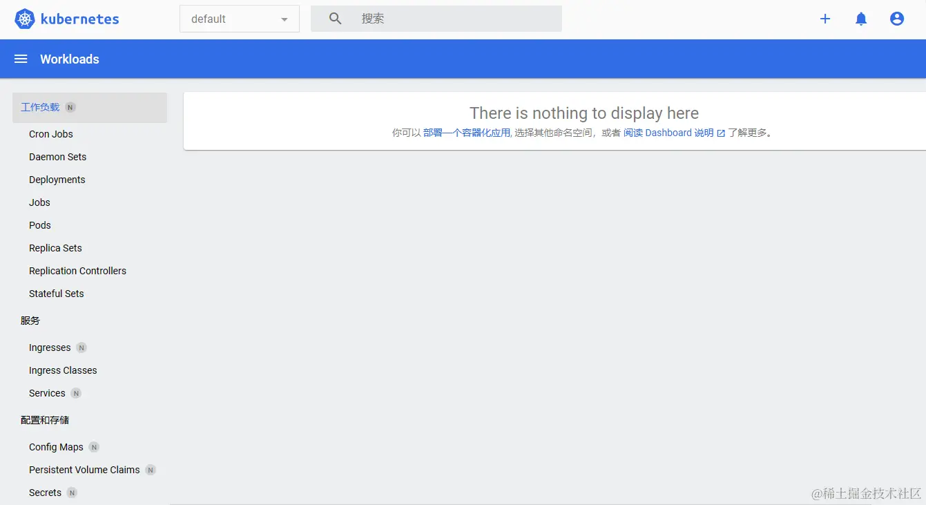Open Daemon Sets in the sidebar

point(58,157)
